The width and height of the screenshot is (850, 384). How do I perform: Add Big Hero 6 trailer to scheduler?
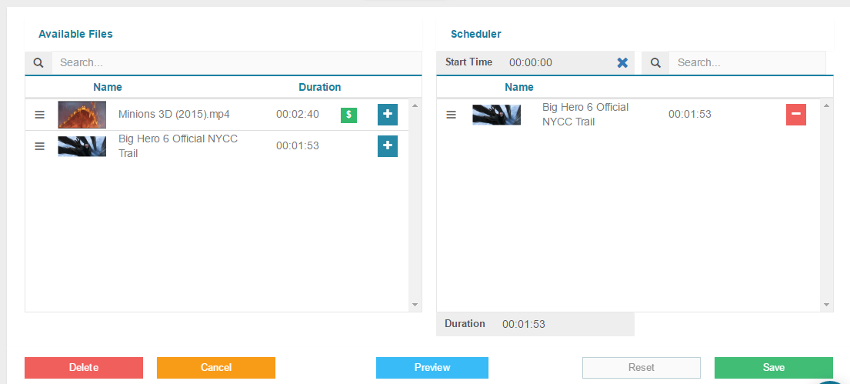(x=388, y=146)
